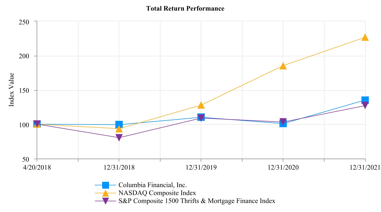Image resolution: width=381 pixels, height=212 pixels.
Task: Click Columbia Financial square marker at 12/31/2021
Action: pyautogui.click(x=365, y=100)
